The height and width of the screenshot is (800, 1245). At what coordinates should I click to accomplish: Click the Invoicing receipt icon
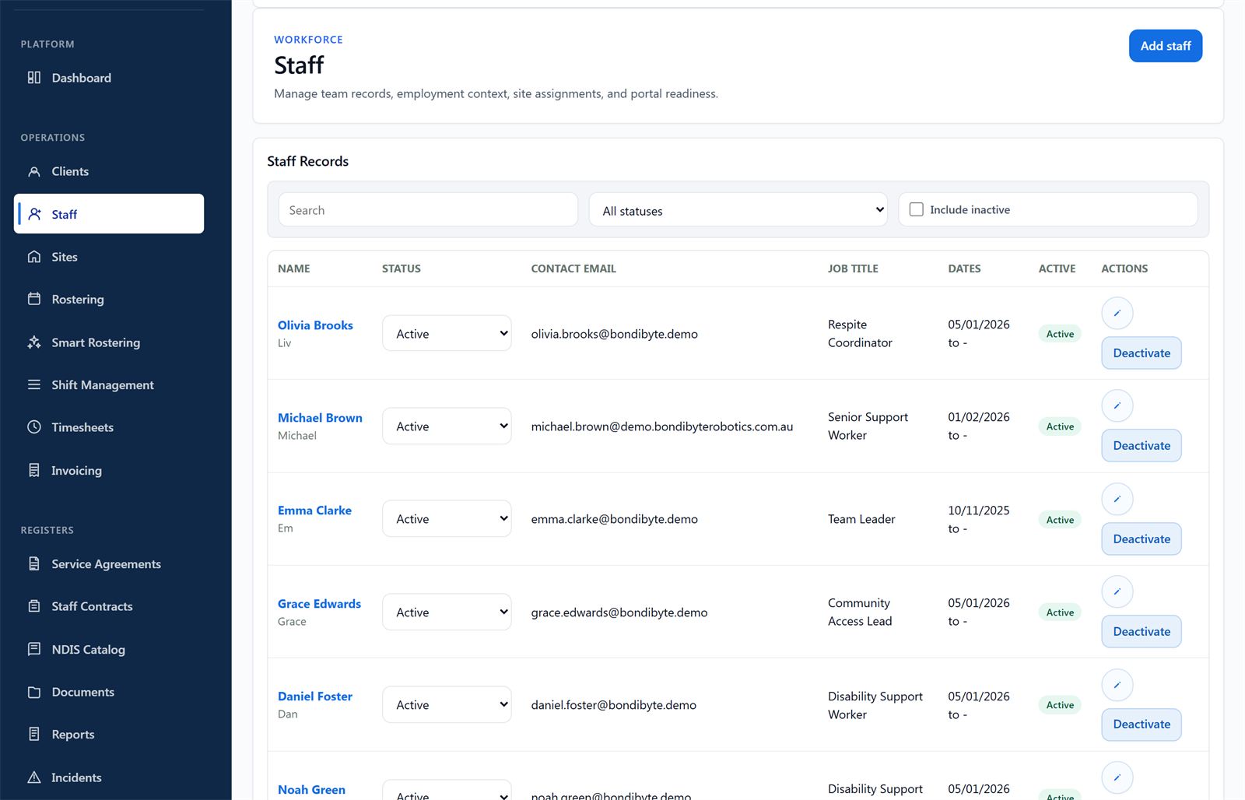tap(34, 470)
